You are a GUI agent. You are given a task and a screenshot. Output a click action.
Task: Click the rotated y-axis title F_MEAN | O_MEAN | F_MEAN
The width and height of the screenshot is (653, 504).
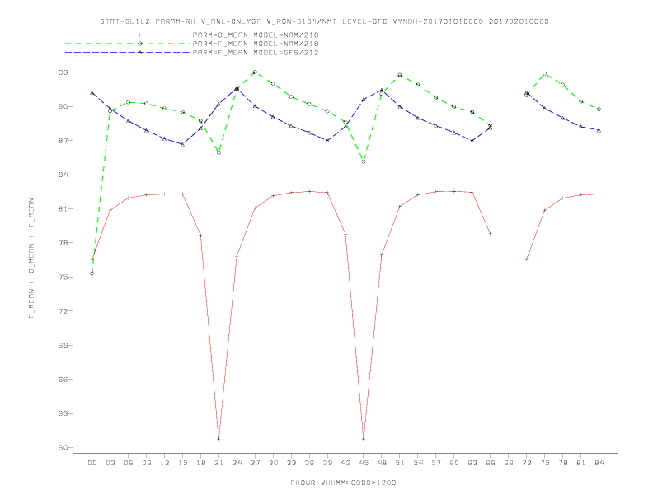pyautogui.click(x=31, y=259)
